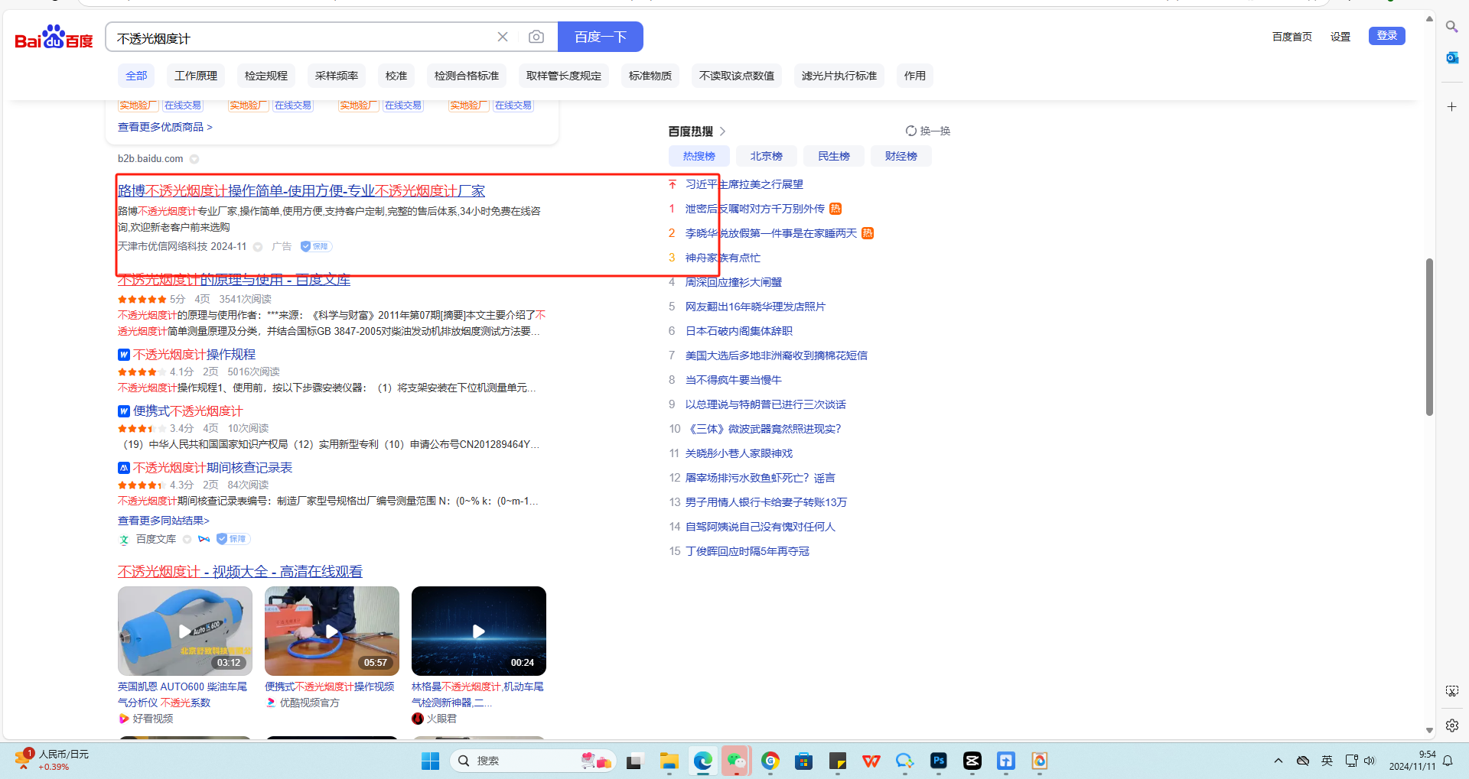
Task: Open WeChat from the taskbar
Action: click(x=736, y=761)
